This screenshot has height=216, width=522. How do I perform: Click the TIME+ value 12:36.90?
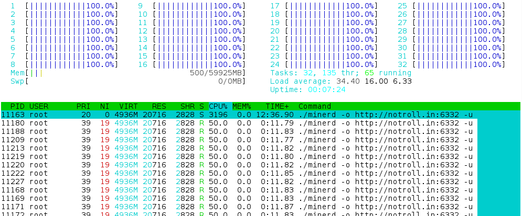pos(275,115)
